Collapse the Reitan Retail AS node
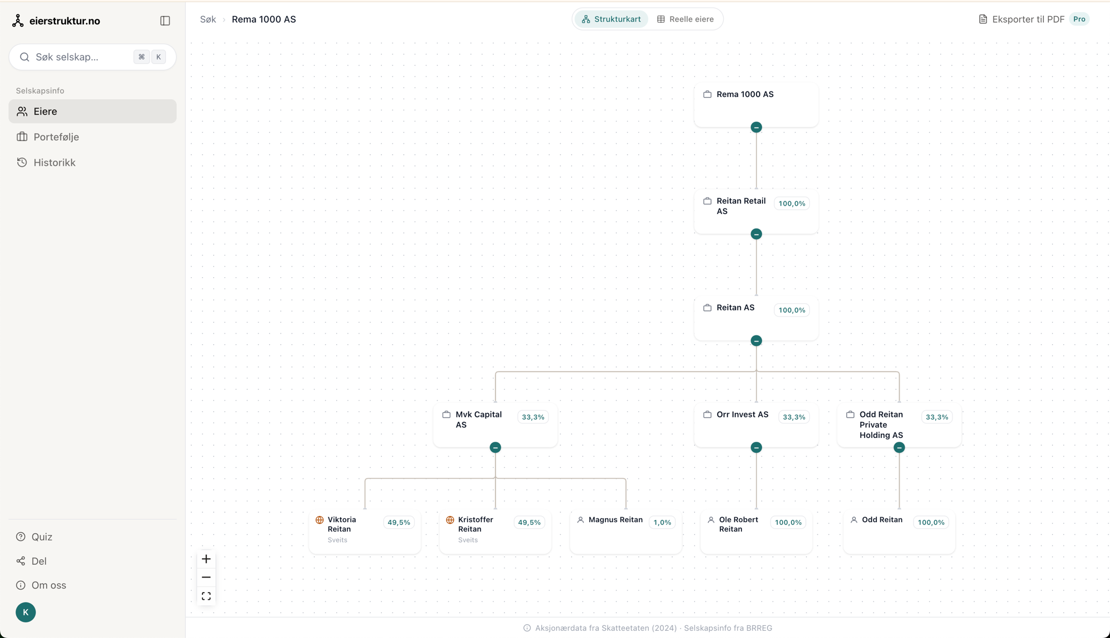This screenshot has width=1110, height=638. [x=756, y=234]
